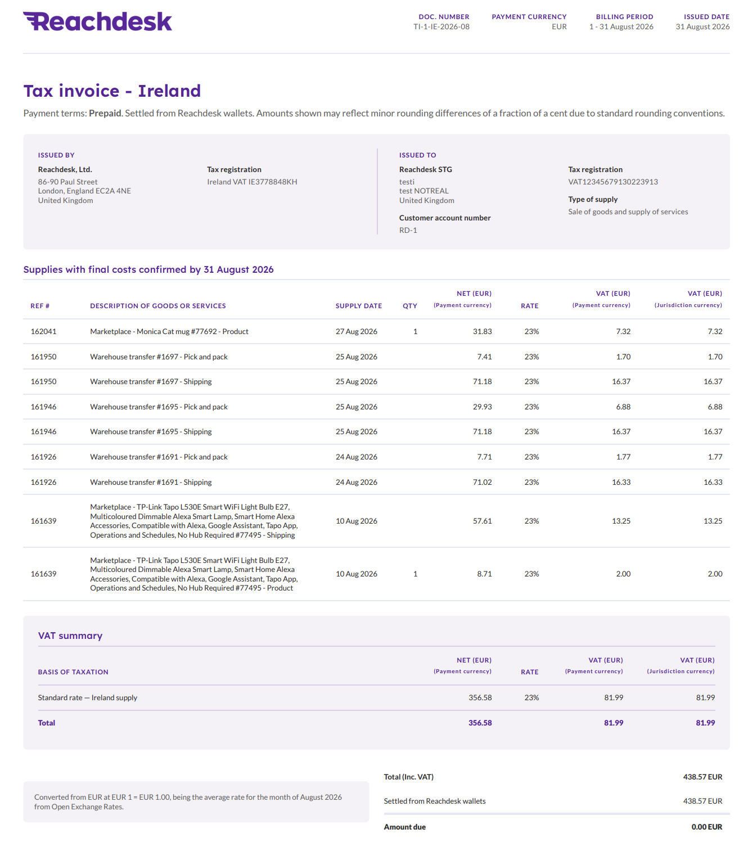Click the Supplies with final costs confirmed heading
Image resolution: width=739 pixels, height=847 pixels.
click(148, 269)
